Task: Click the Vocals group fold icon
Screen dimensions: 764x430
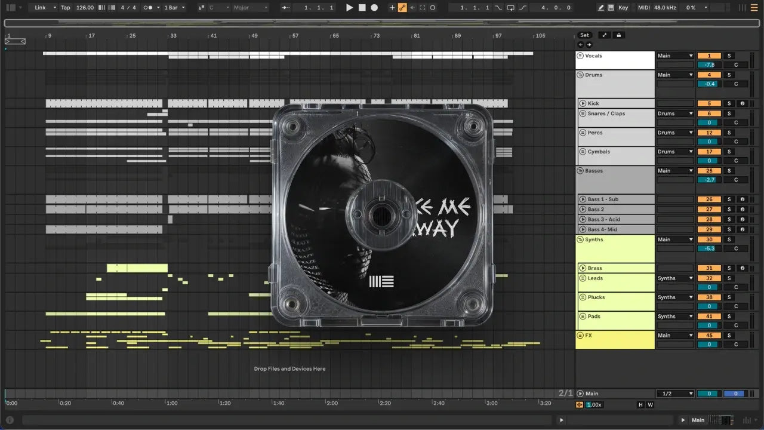Action: pyautogui.click(x=580, y=56)
